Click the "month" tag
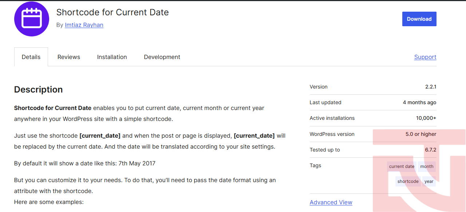This screenshot has width=466, height=212. pyautogui.click(x=427, y=166)
